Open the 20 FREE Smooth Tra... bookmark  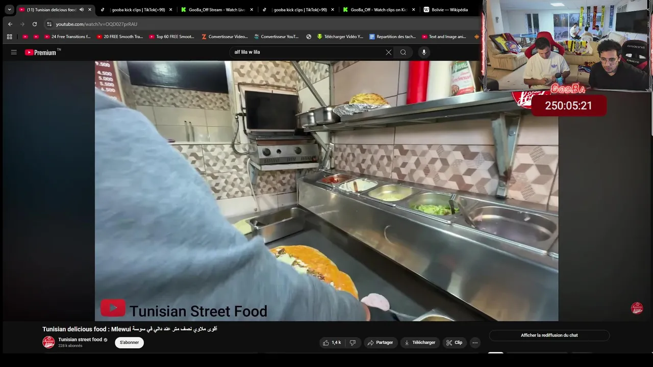pyautogui.click(x=120, y=37)
